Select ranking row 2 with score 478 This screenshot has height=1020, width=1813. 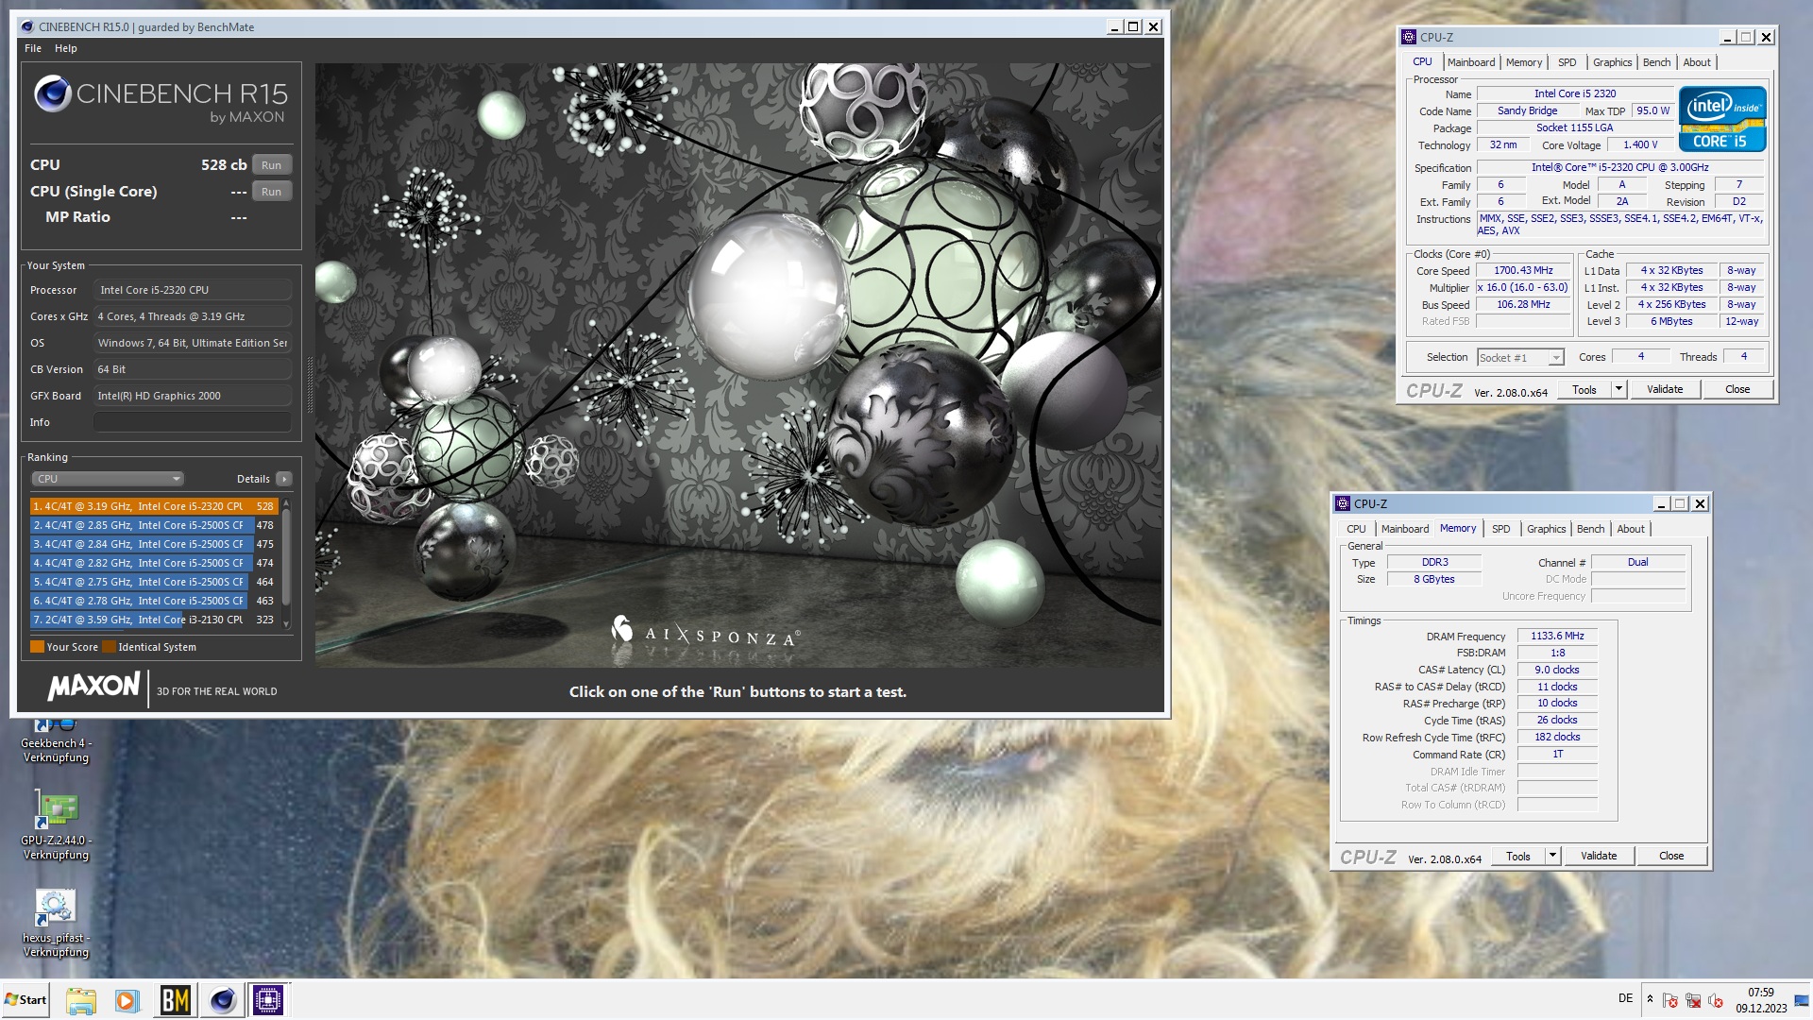(x=154, y=525)
